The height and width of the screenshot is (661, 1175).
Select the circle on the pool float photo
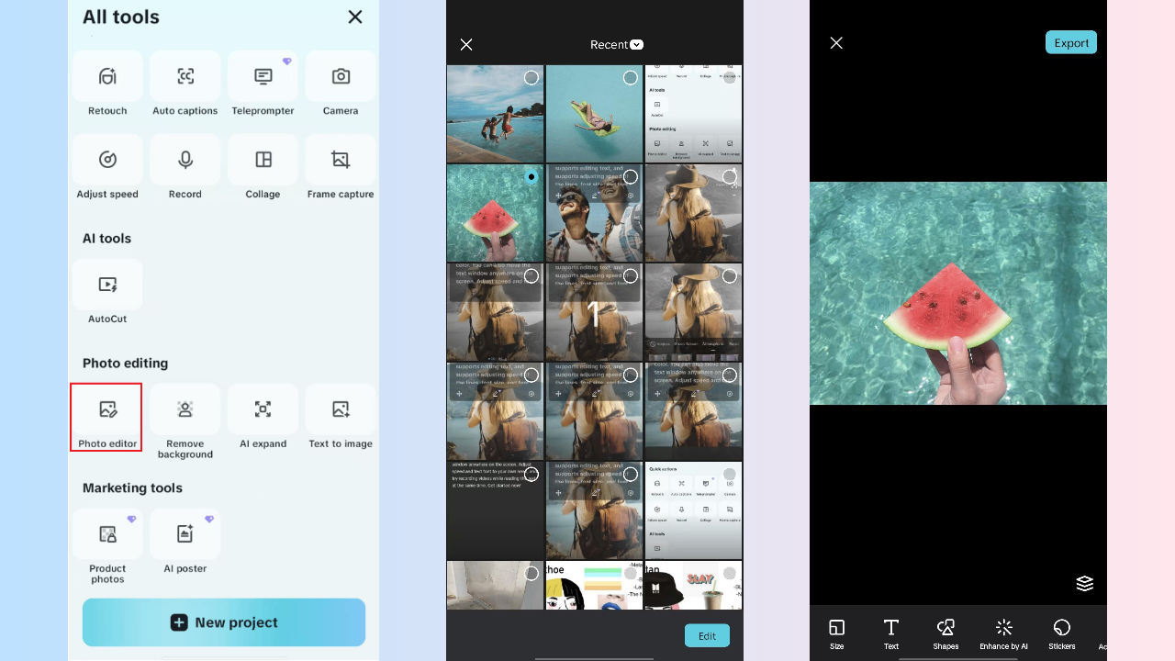[x=630, y=77]
